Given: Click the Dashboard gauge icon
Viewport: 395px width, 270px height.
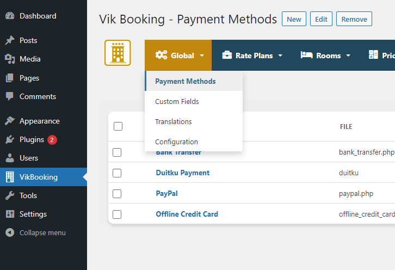Looking at the screenshot, I should click(10, 16).
